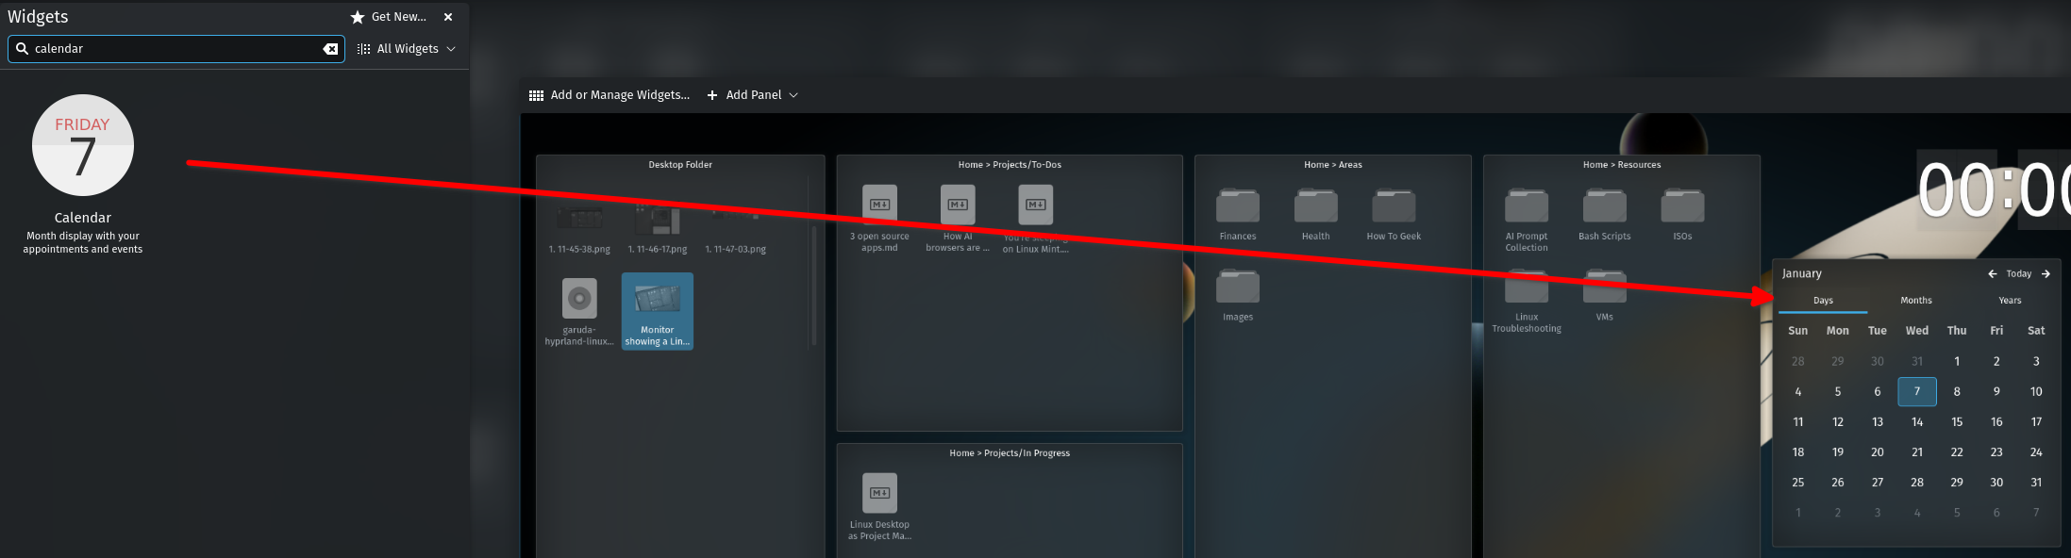The height and width of the screenshot is (558, 2071).
Task: Focus the widget search field
Action: tap(176, 49)
